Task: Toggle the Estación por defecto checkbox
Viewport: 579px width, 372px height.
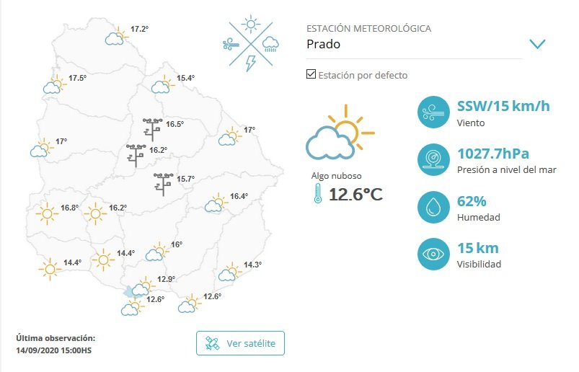Action: 311,74
